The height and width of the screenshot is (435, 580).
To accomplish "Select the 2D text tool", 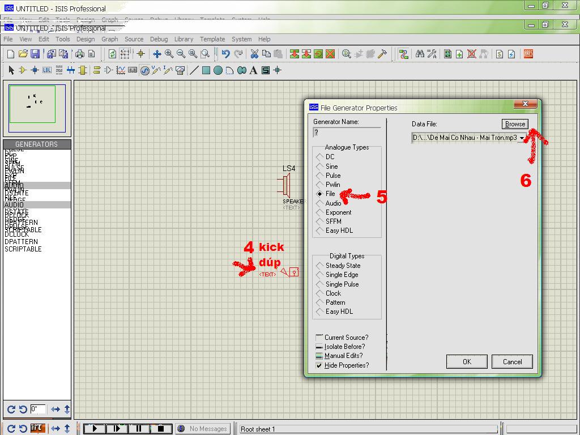I will click(253, 70).
